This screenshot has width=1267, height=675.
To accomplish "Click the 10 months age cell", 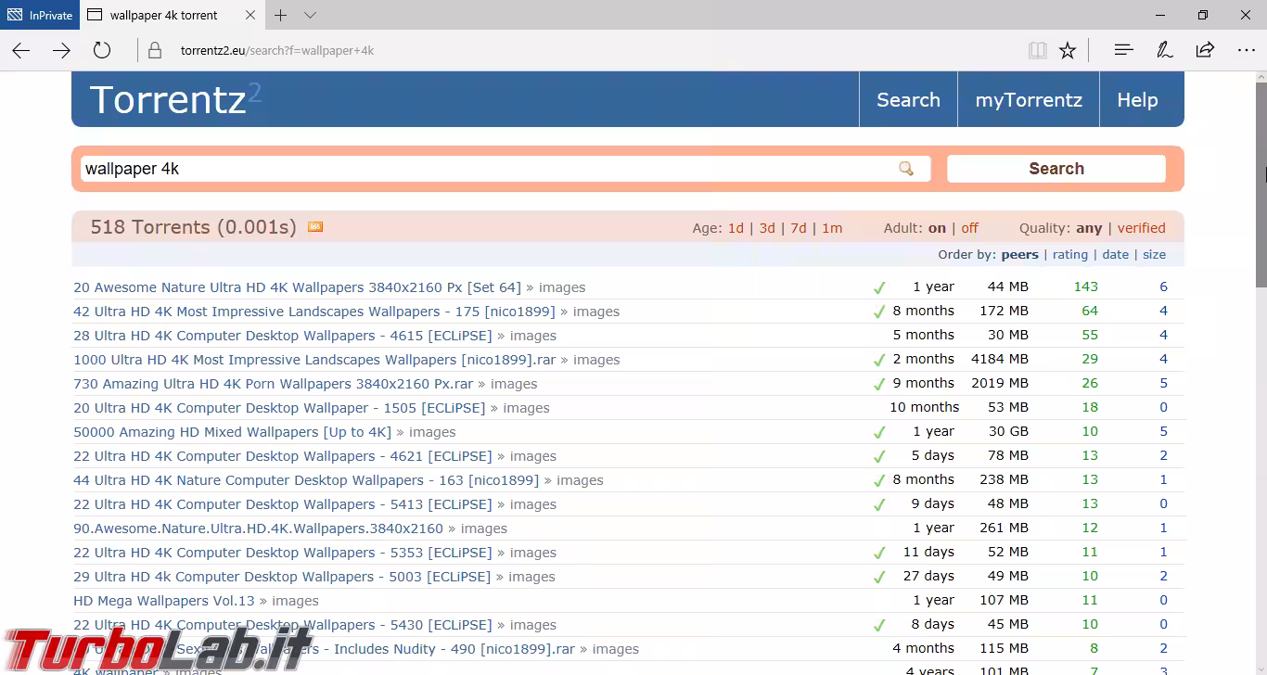I will pyautogui.click(x=924, y=407).
